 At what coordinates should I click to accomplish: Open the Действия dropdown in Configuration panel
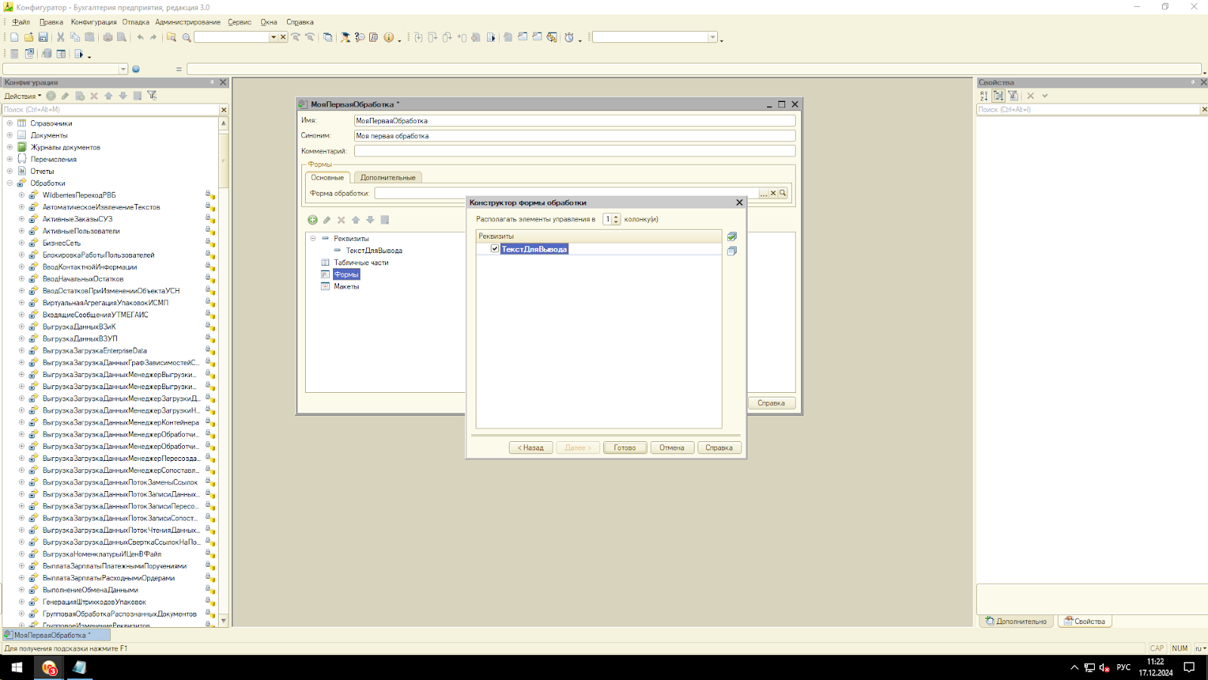click(x=23, y=96)
